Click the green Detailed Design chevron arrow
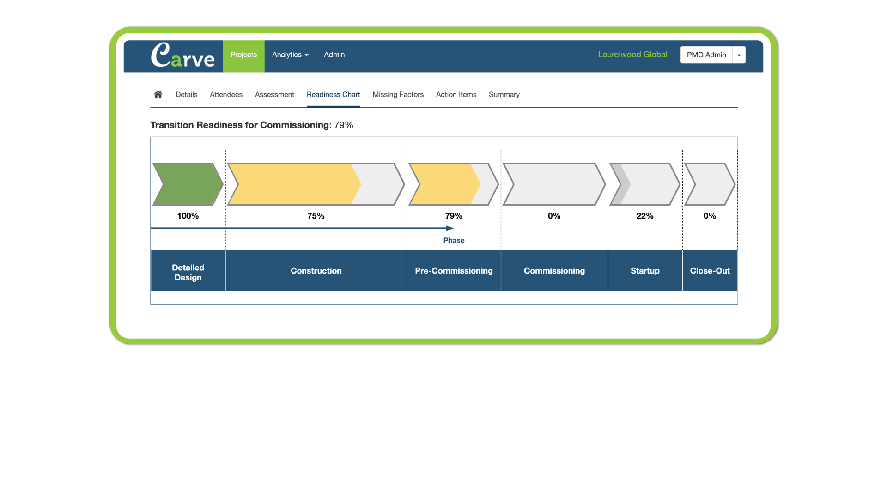 click(x=188, y=184)
